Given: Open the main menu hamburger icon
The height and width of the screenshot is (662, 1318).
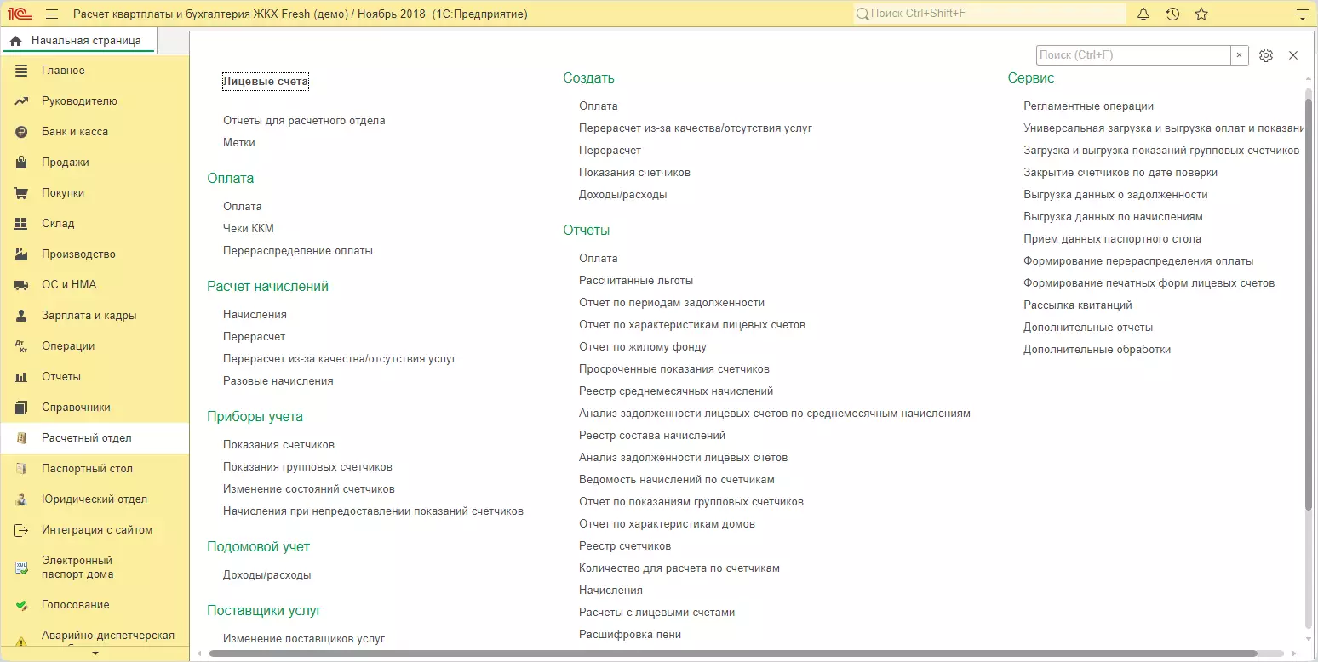Looking at the screenshot, I should [x=52, y=14].
